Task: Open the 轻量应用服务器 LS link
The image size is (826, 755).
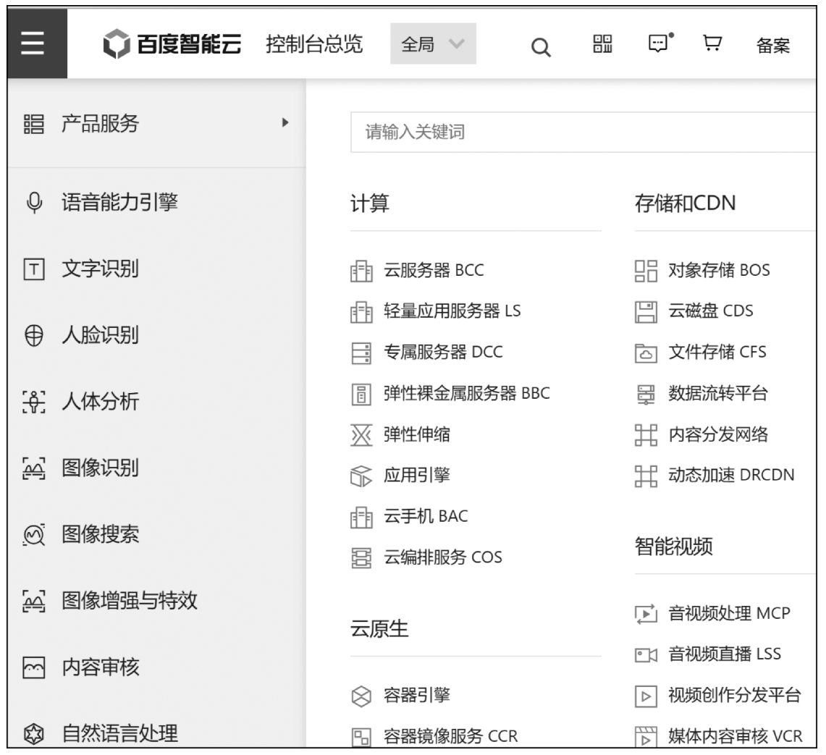Action: [452, 311]
